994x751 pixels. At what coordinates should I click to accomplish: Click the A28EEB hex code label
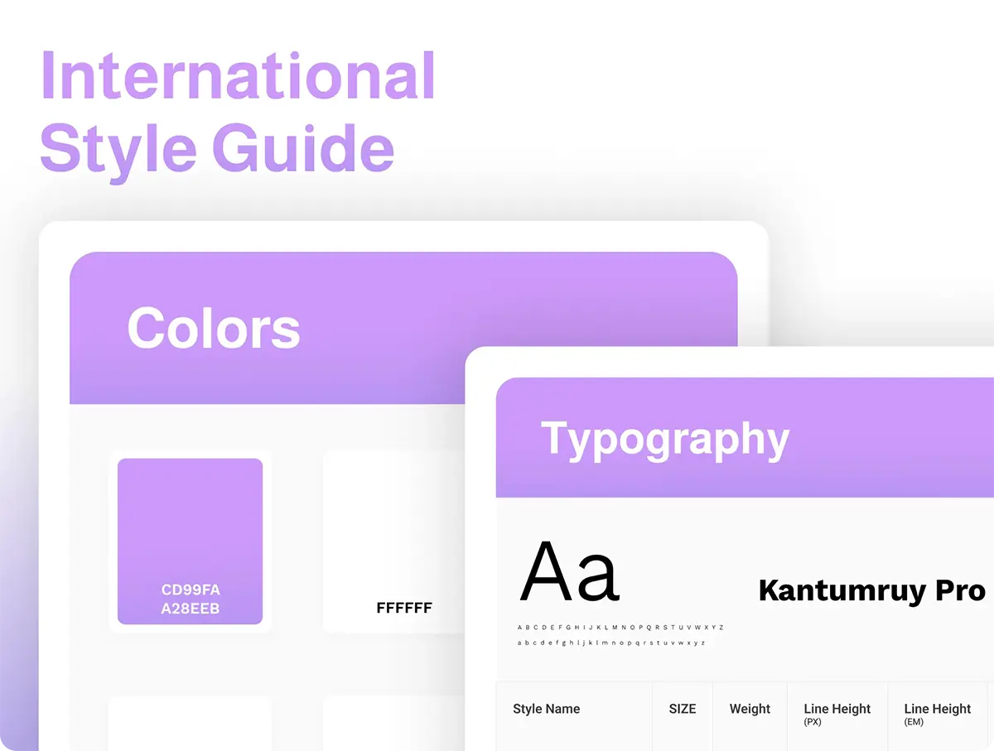(191, 610)
